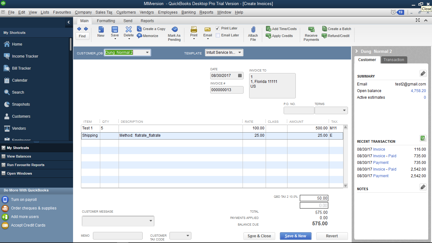The height and width of the screenshot is (243, 432).
Task: Click the Memorize icon
Action: (x=139, y=36)
